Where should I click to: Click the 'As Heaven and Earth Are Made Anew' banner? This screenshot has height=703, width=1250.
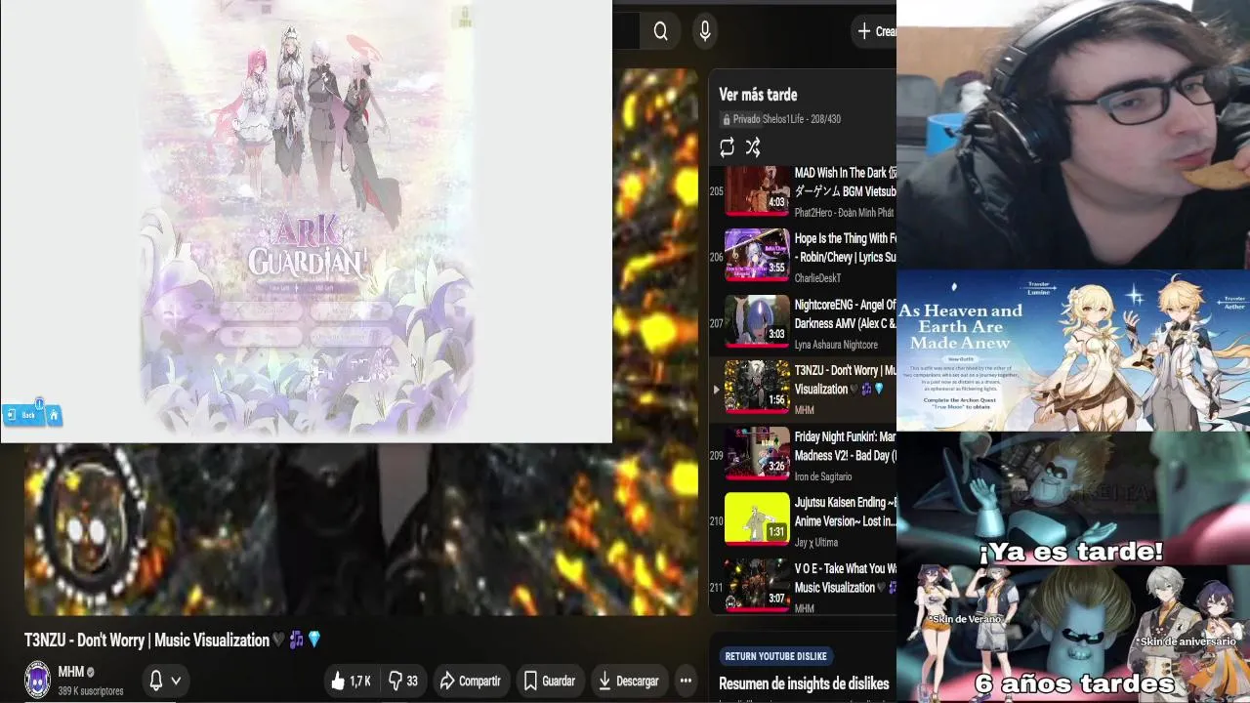tap(1073, 351)
